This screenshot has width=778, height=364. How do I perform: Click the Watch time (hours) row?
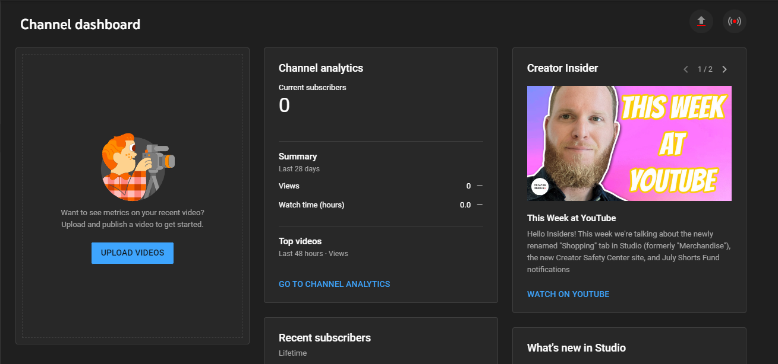point(381,205)
